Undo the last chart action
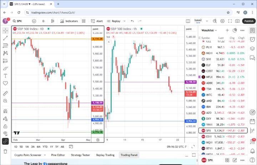 coord(132,21)
